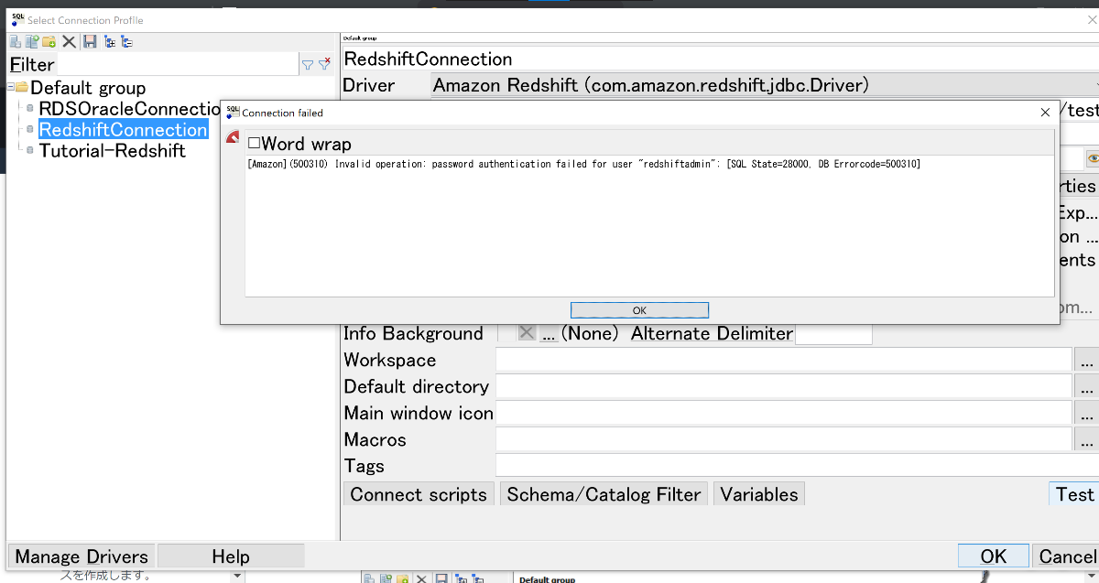Show password using the eye icon

point(1092,157)
